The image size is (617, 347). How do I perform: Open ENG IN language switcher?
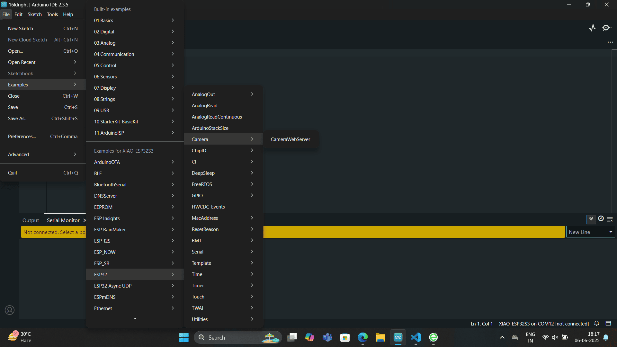(531, 337)
